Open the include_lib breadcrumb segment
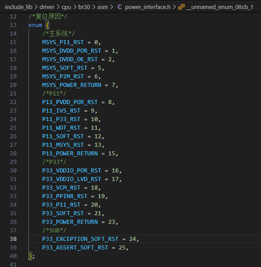 tap(18, 7)
